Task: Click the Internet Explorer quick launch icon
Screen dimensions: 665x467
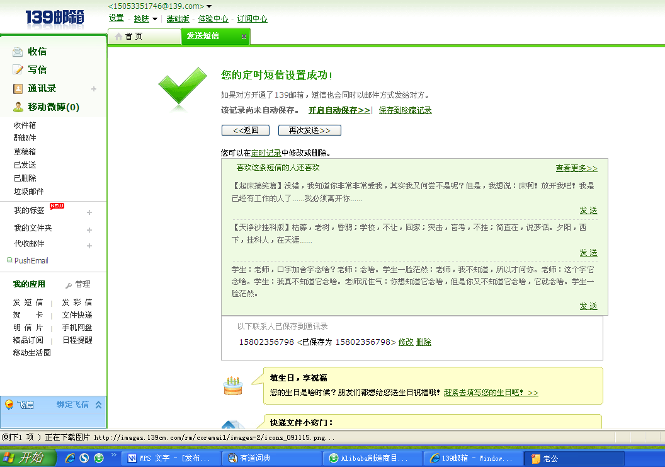Action: coord(70,458)
